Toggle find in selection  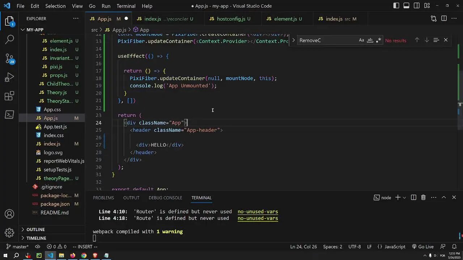click(436, 40)
